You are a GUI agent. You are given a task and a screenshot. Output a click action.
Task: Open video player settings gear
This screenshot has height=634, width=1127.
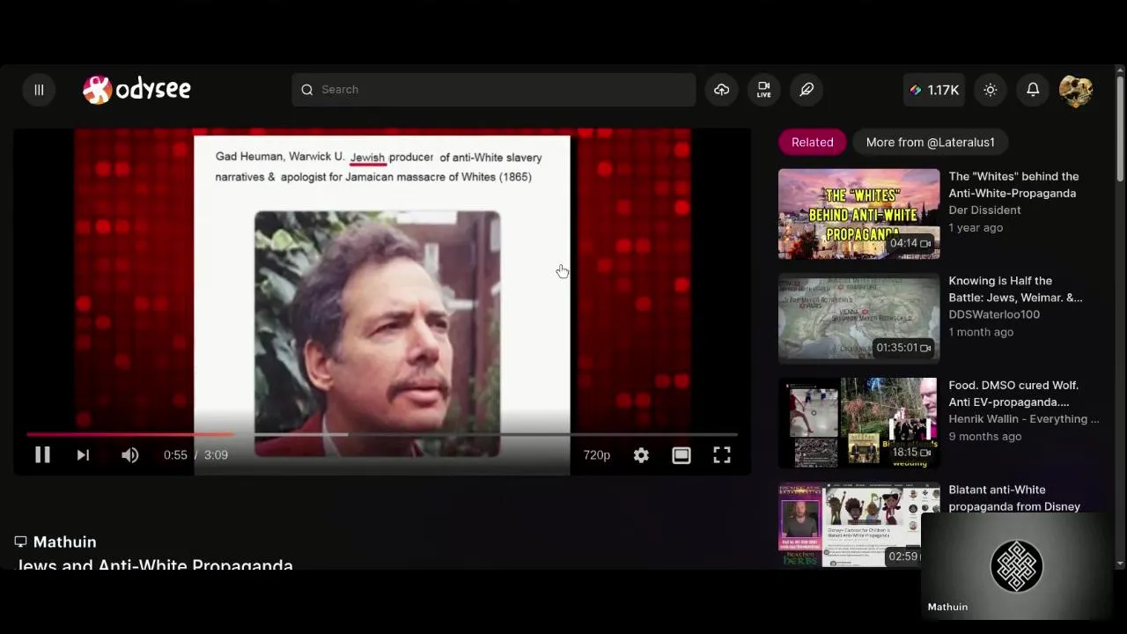click(x=641, y=455)
